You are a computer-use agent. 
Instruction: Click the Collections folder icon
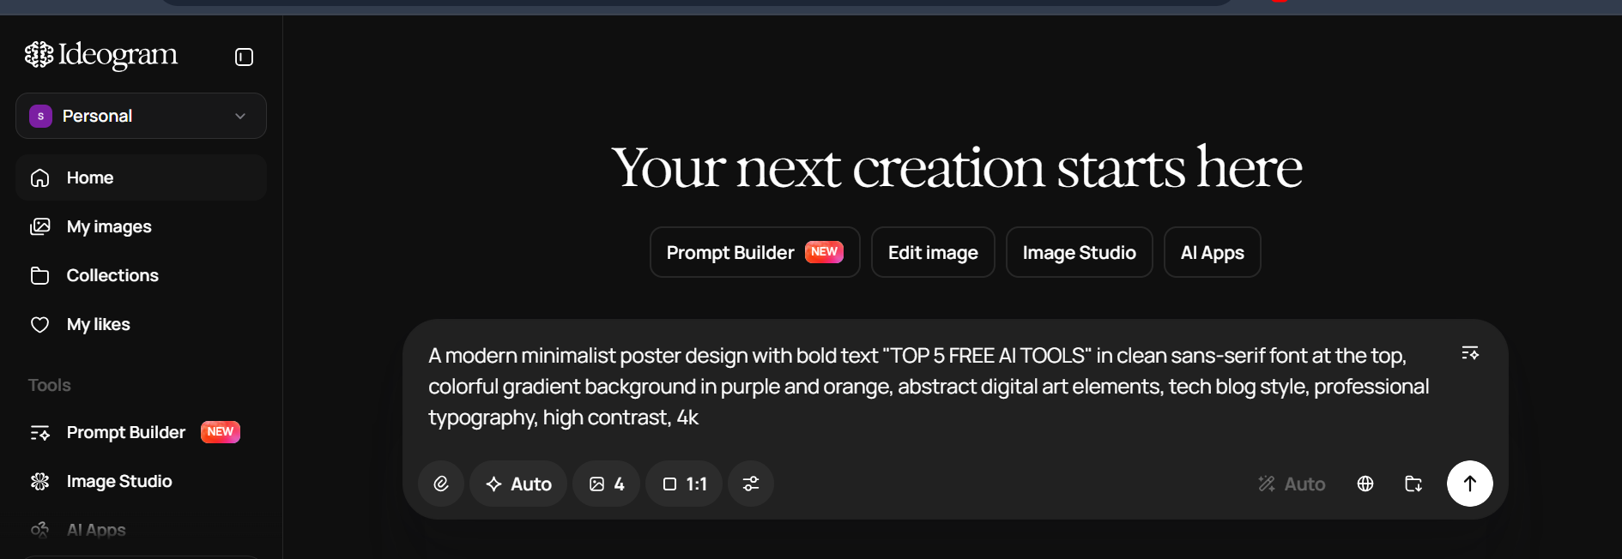[x=39, y=275]
